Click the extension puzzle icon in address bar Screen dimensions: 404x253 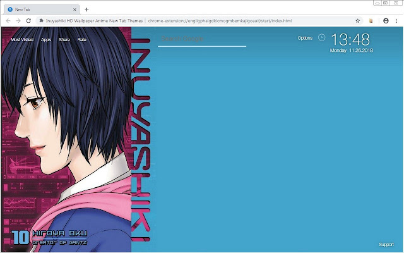click(41, 21)
